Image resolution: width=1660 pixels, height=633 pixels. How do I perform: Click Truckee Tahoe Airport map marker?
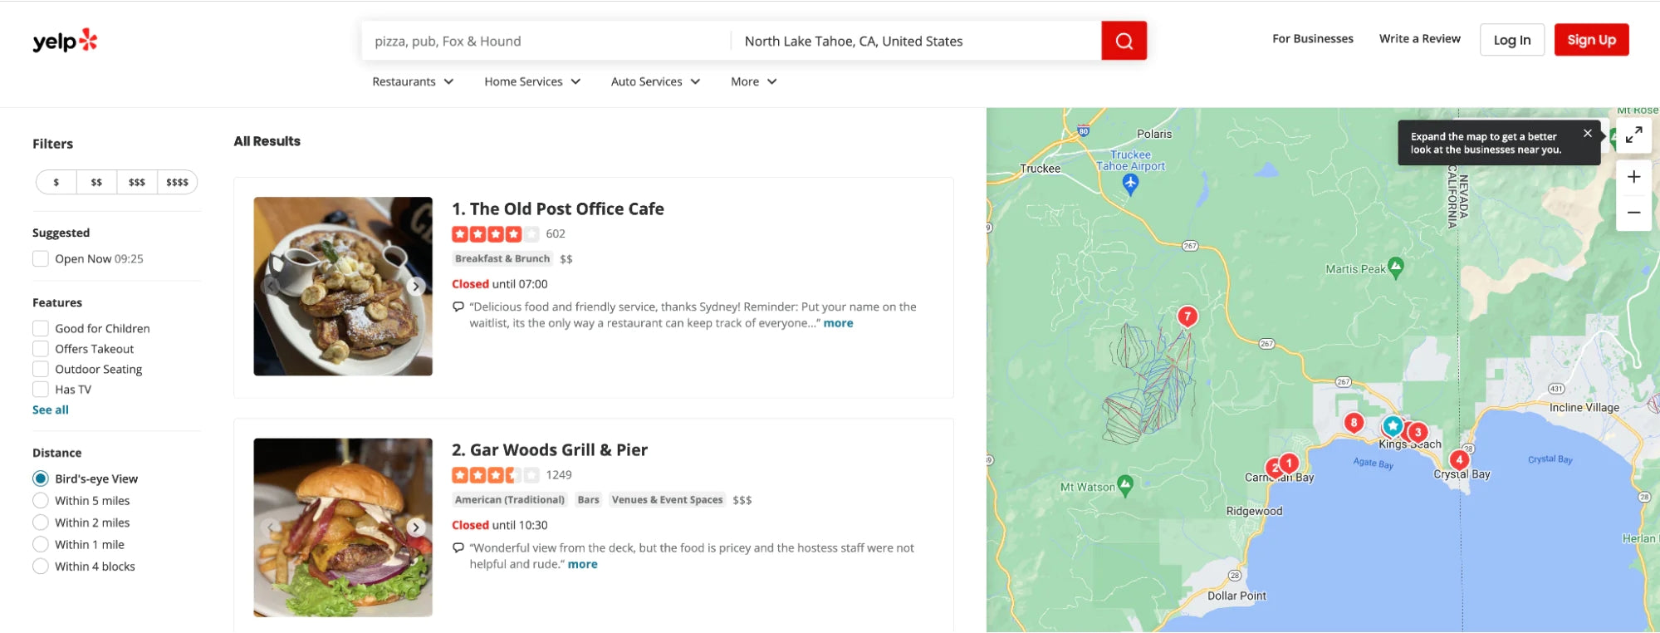pos(1130,184)
